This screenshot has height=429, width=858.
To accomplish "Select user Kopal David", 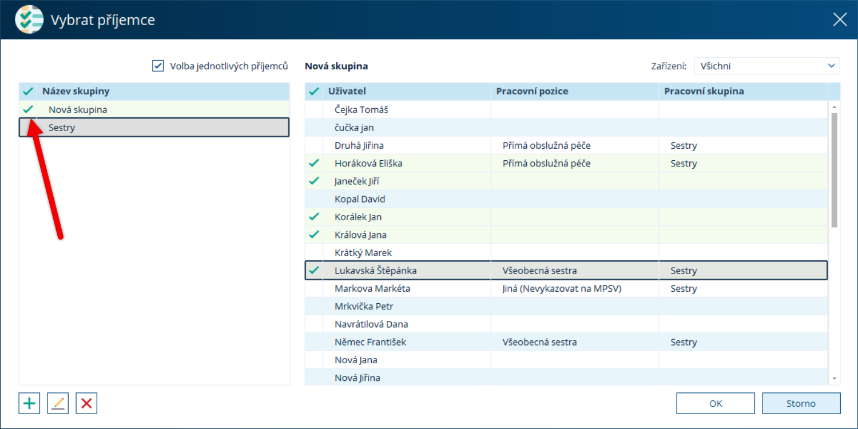I will [566, 199].
